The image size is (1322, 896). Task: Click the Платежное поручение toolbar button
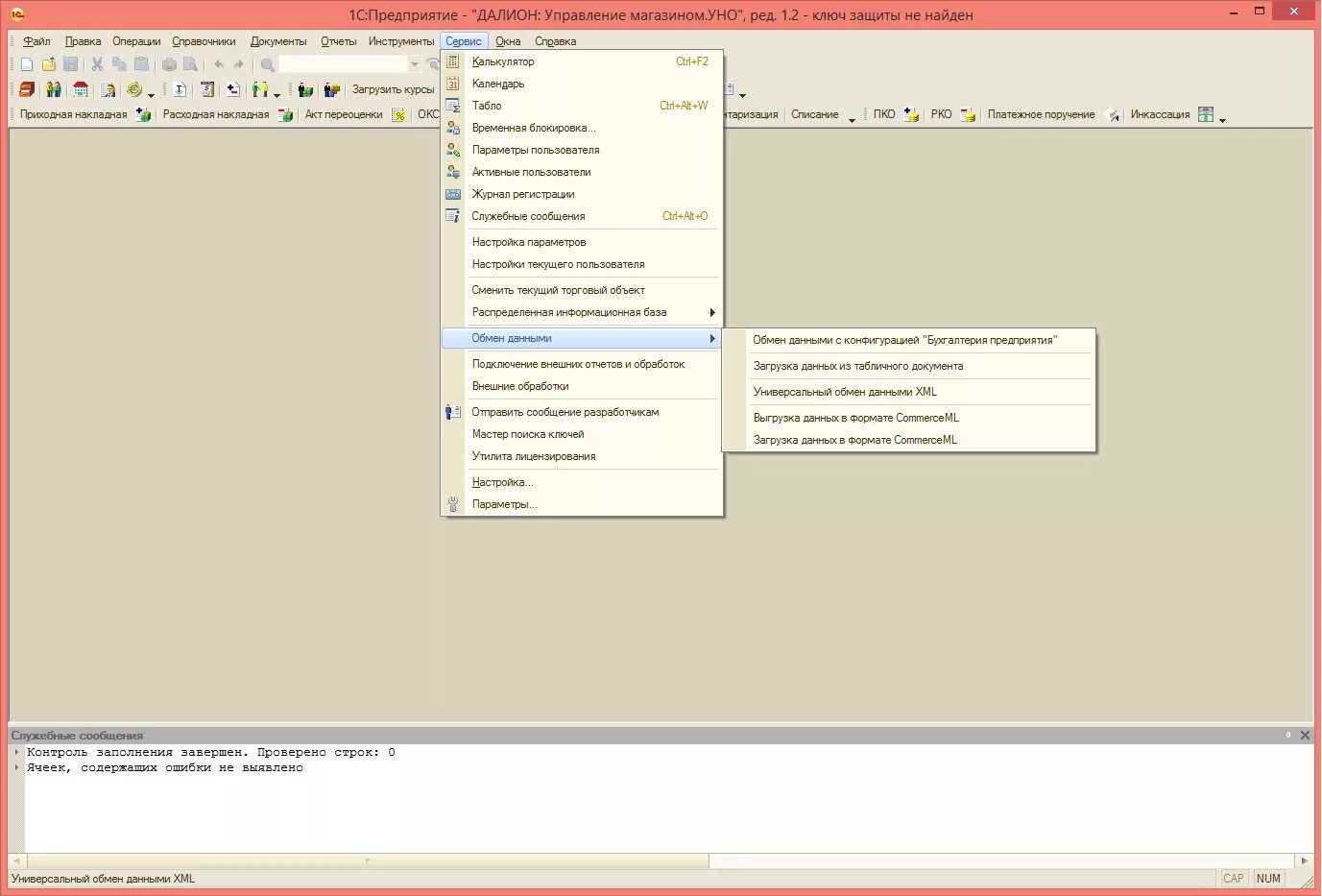[x=1041, y=114]
